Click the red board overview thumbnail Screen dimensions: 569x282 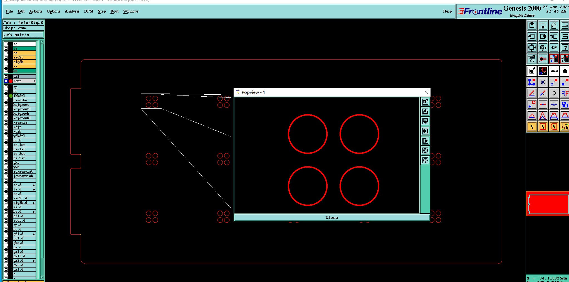point(548,204)
